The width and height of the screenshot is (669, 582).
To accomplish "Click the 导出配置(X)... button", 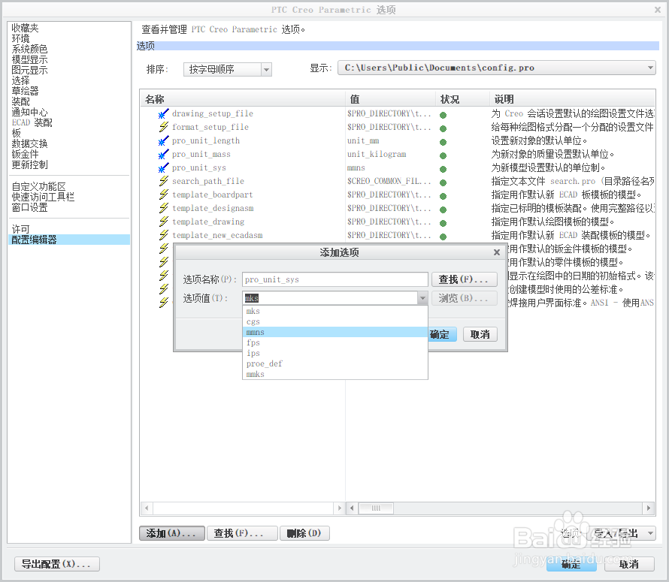I will click(57, 564).
